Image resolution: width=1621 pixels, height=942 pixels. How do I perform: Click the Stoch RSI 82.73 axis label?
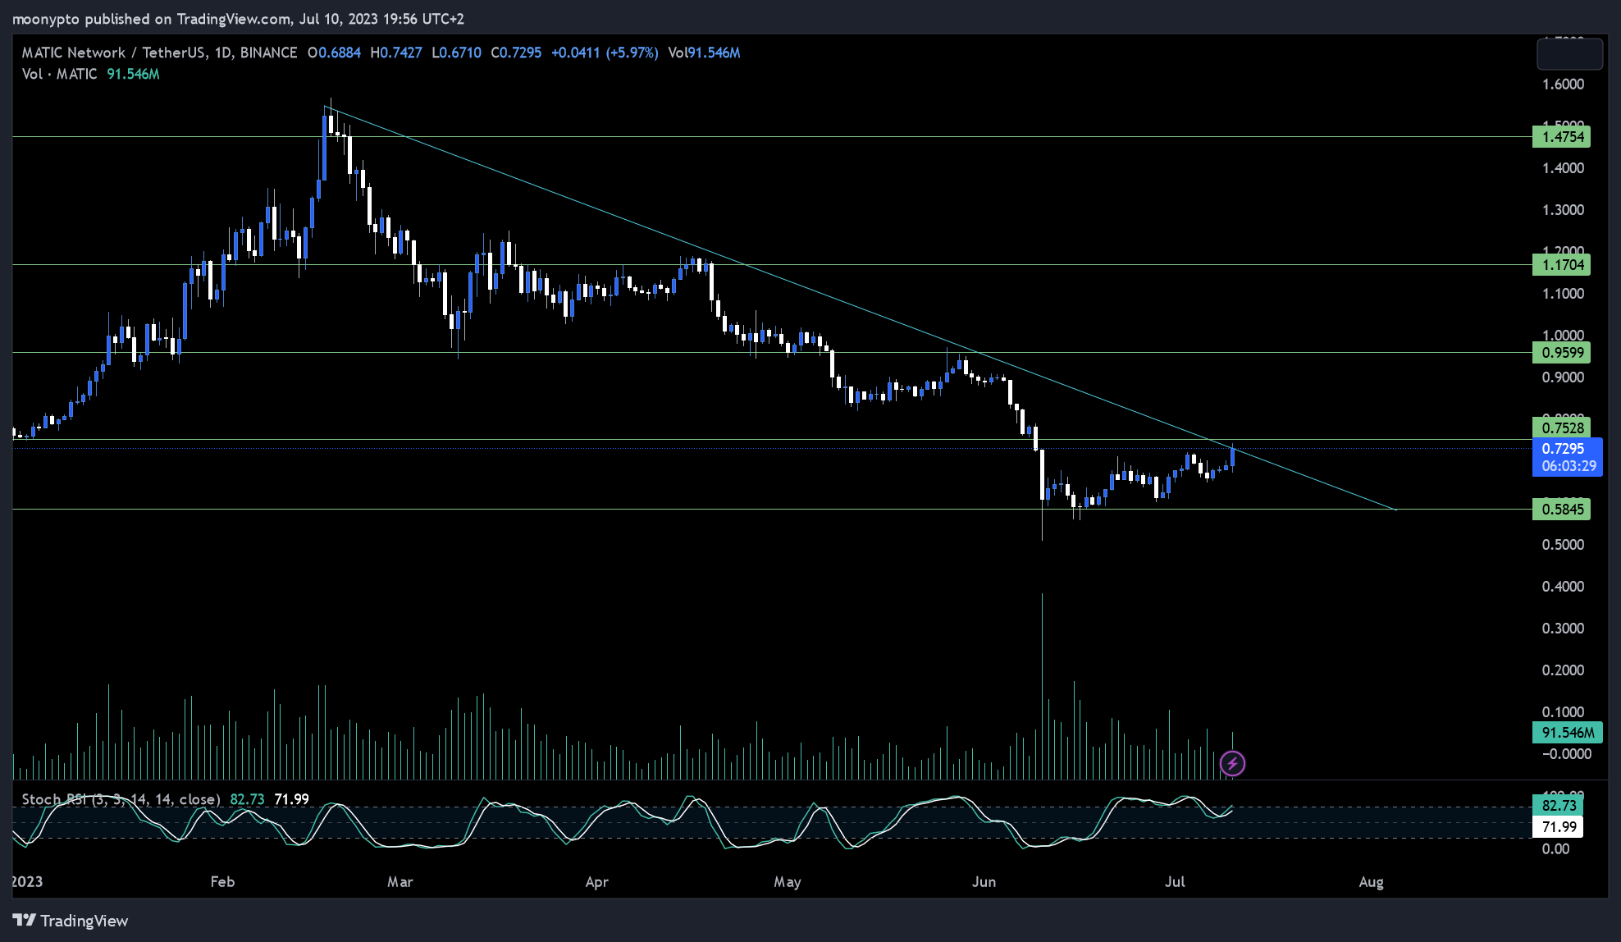(x=1558, y=806)
